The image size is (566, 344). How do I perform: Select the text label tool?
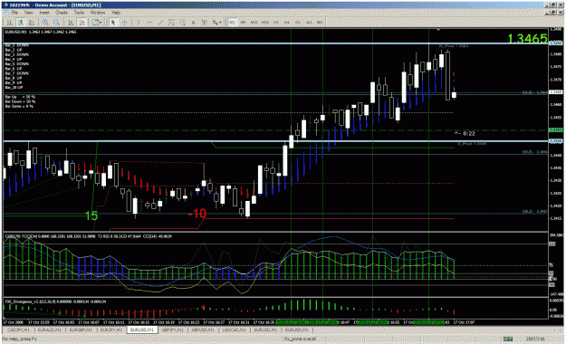(204, 23)
